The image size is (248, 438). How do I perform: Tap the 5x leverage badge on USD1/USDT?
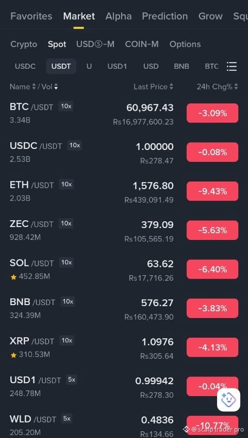[x=72, y=380]
